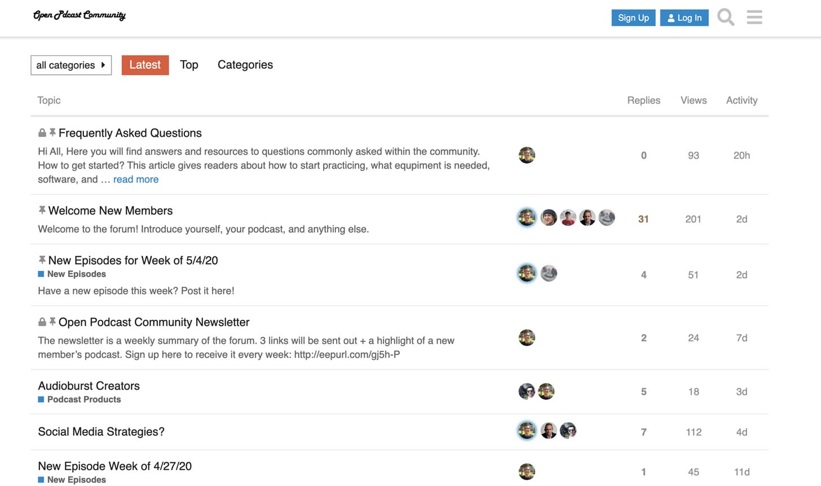Switch to the Categories tab
821x486 pixels.
point(245,65)
